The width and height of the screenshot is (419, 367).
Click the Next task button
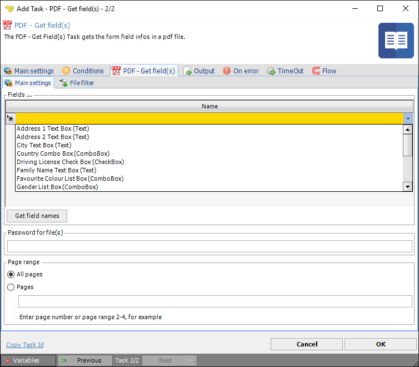coord(169,360)
